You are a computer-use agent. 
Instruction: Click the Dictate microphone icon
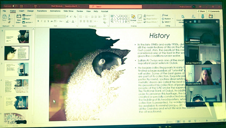coord(203,17)
